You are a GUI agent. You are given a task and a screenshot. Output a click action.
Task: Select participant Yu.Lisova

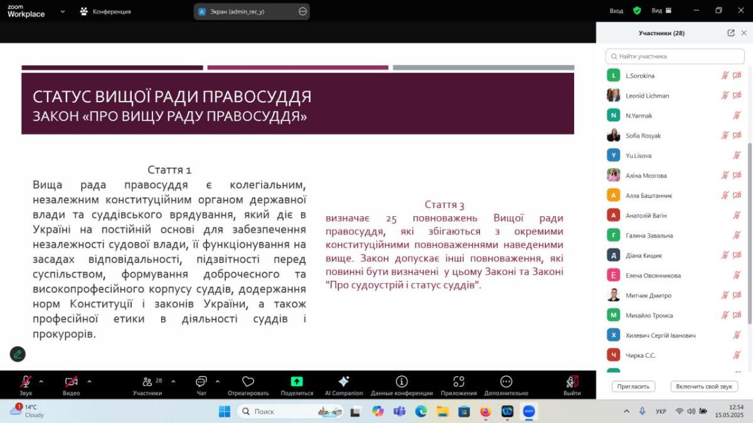pyautogui.click(x=675, y=155)
